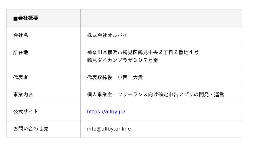This screenshot has width=254, height=147.
Task: Select the お問い合わせ先 row label
Action: pyautogui.click(x=31, y=129)
